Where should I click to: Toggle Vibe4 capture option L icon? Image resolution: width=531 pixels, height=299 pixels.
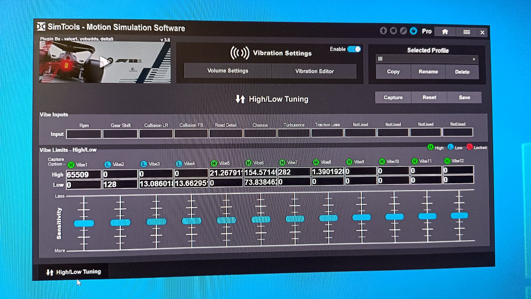coord(179,164)
